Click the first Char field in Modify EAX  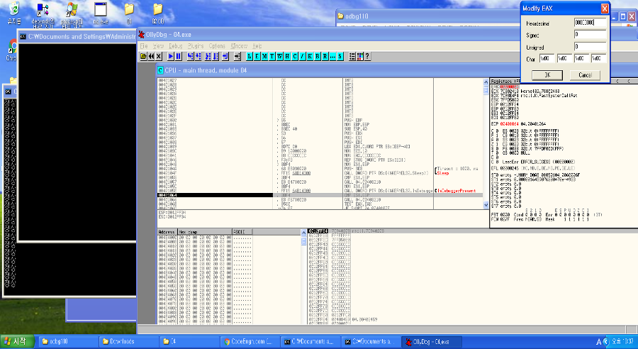pos(547,58)
